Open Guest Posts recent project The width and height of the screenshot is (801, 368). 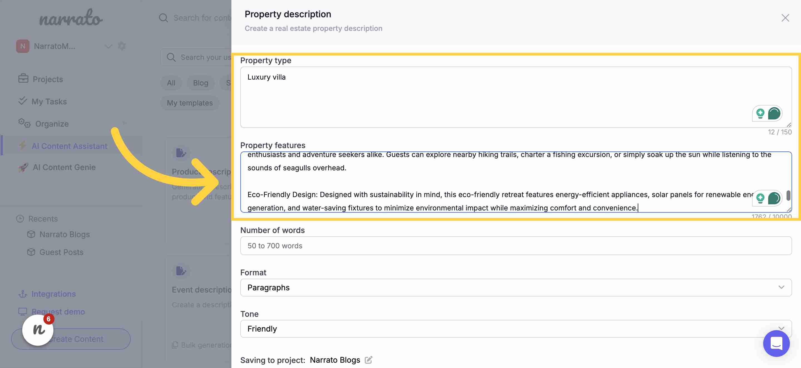(61, 252)
